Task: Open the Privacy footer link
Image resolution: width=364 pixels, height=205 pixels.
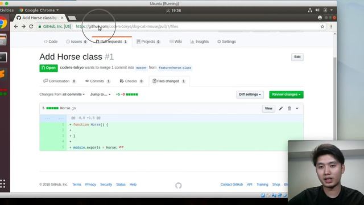Action: (x=90, y=184)
